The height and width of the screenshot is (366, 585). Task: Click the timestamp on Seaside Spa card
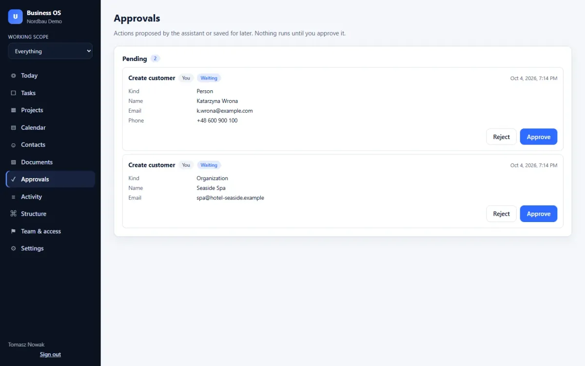tap(534, 165)
